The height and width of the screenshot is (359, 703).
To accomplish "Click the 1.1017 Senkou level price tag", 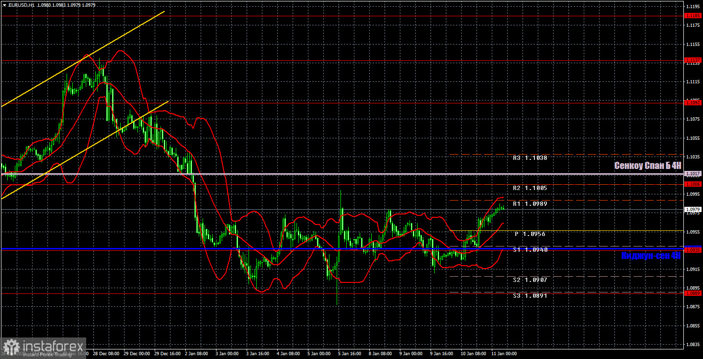I will coord(693,173).
